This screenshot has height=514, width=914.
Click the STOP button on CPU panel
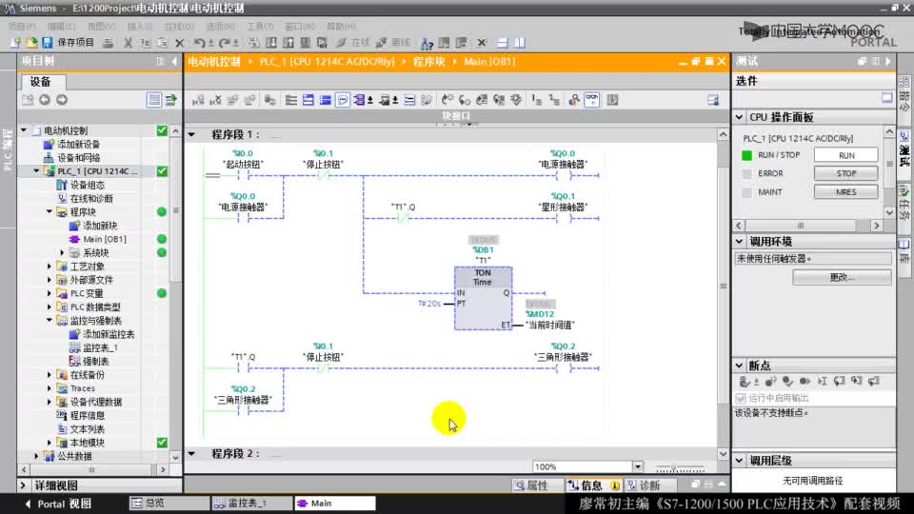845,173
